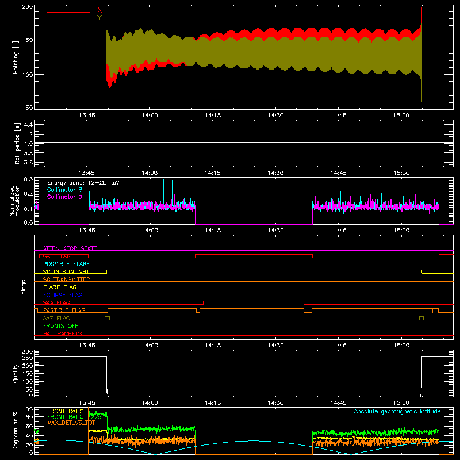Click 14:30 time label under modulation plot
460x460 pixels.
pyautogui.click(x=276, y=231)
